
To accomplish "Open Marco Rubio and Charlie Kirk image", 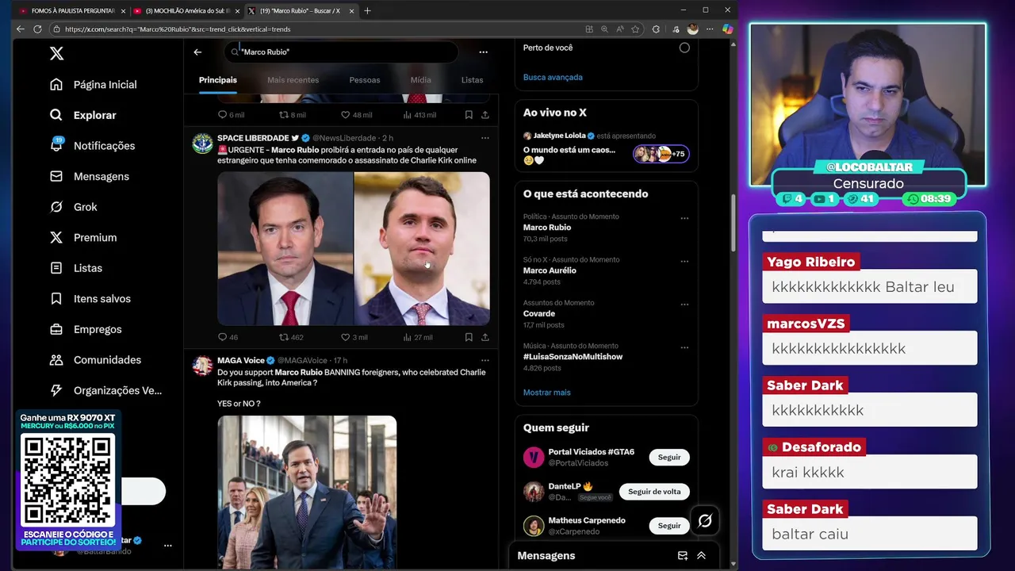I will (x=354, y=248).
